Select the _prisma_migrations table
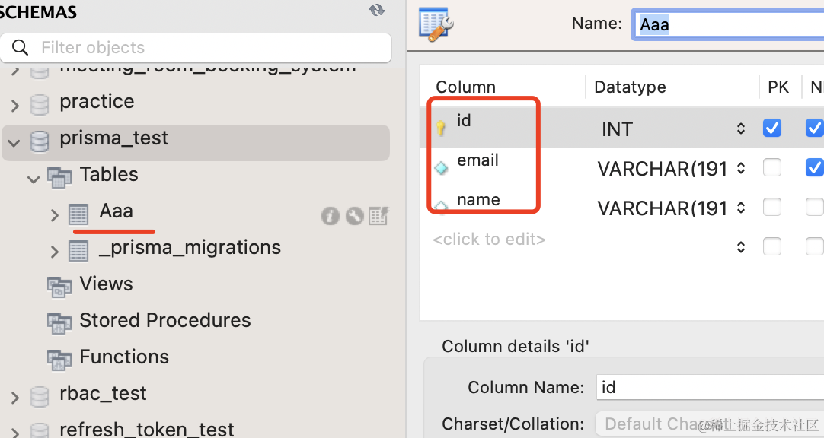Image resolution: width=824 pixels, height=438 pixels. click(190, 248)
